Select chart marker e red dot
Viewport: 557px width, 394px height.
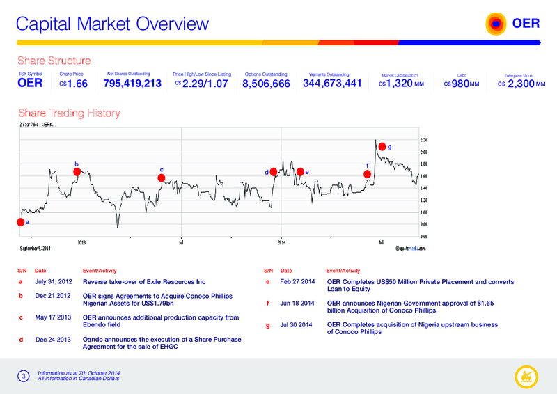[300, 172]
